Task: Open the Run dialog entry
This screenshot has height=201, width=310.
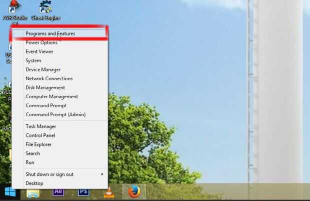Action: point(60,162)
